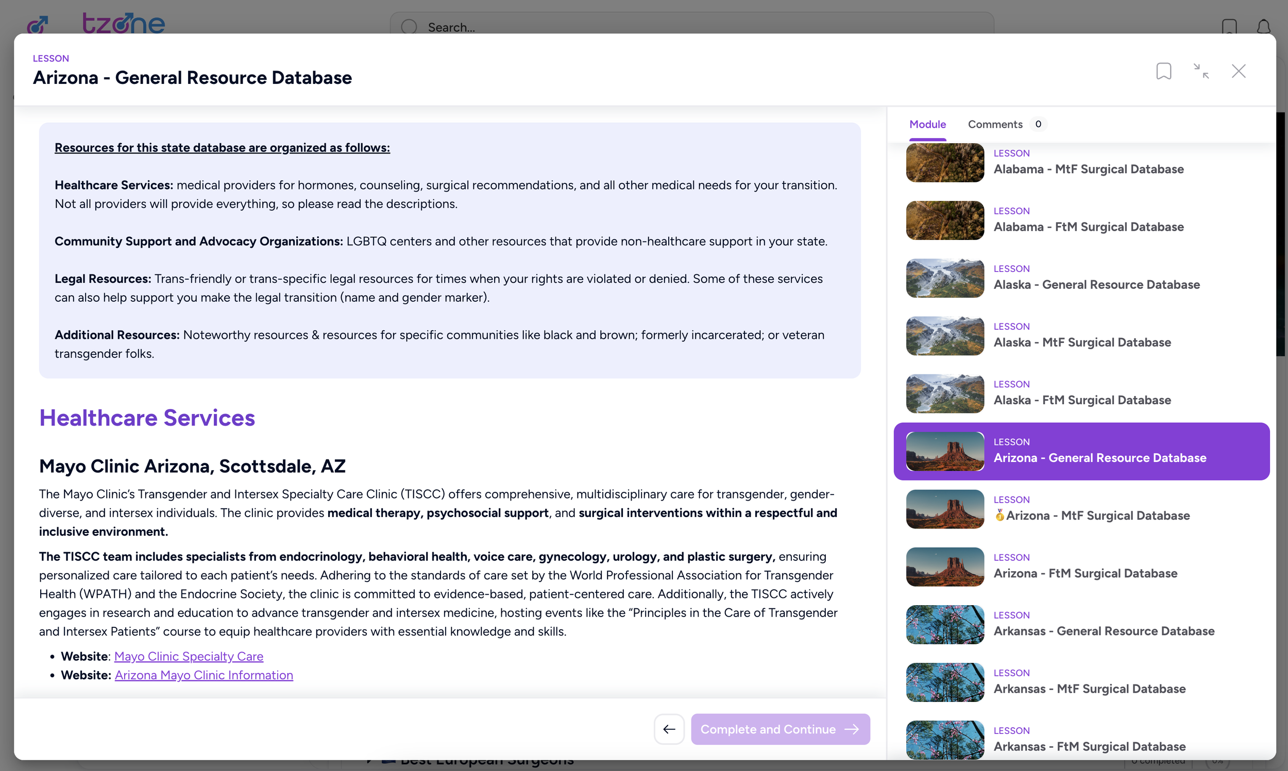
Task: Switch to the Comments tab
Action: click(x=994, y=124)
